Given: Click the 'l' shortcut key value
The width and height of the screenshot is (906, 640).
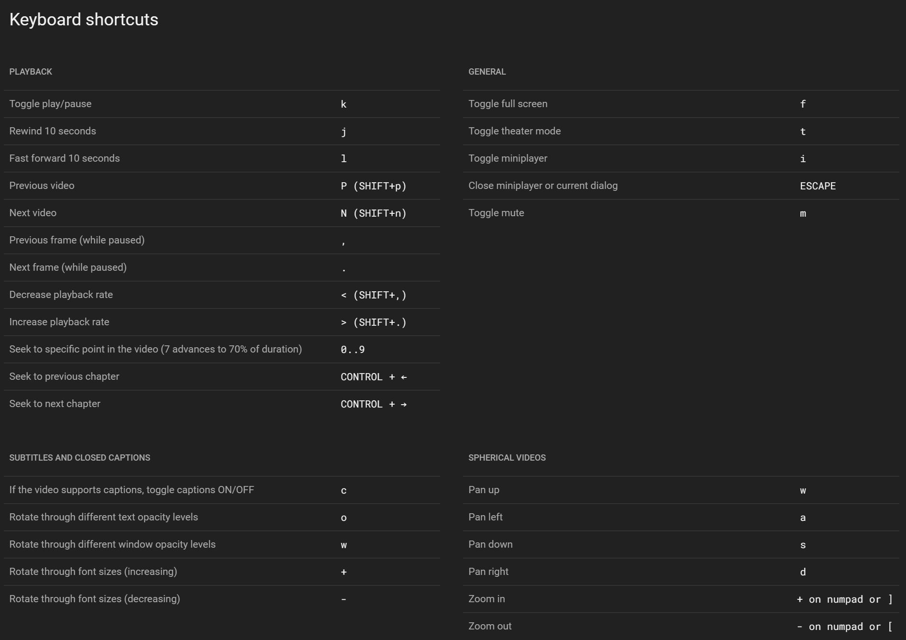Looking at the screenshot, I should tap(343, 159).
